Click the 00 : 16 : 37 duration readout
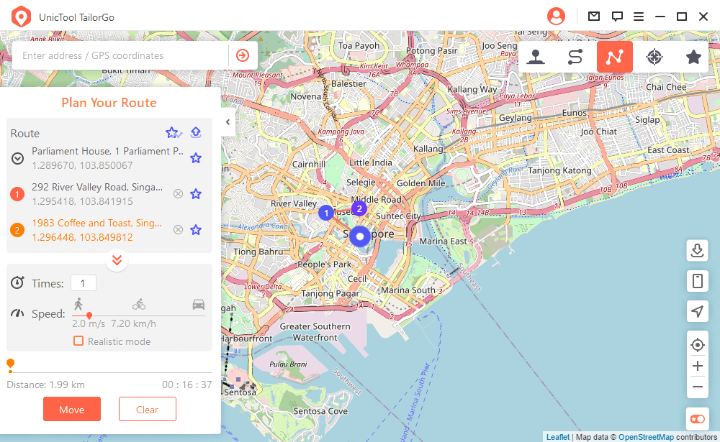Image resolution: width=720 pixels, height=442 pixels. tap(187, 385)
